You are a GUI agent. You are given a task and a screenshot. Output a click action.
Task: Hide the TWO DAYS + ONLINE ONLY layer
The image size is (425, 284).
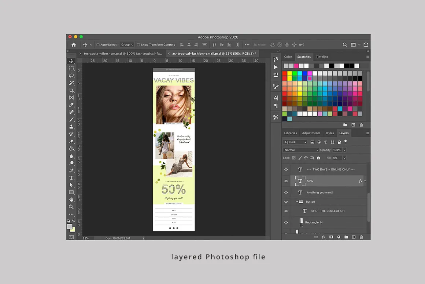point(286,170)
